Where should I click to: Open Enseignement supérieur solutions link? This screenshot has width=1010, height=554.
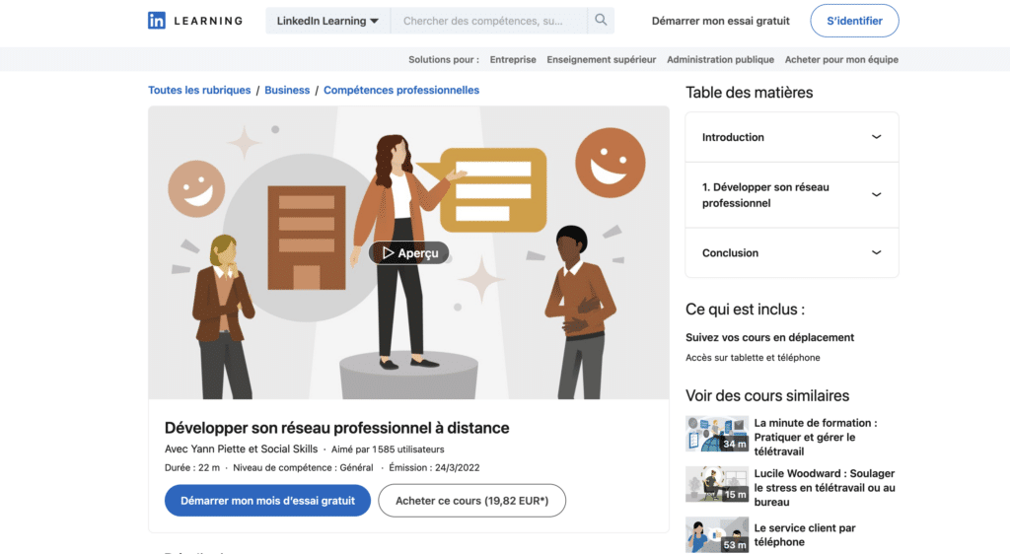[601, 59]
